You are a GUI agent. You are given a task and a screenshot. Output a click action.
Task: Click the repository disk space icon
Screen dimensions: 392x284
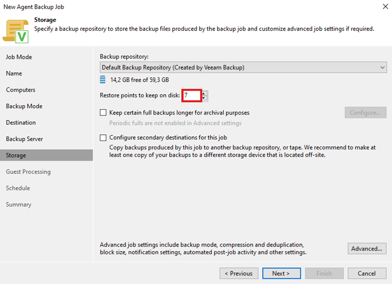click(x=103, y=80)
